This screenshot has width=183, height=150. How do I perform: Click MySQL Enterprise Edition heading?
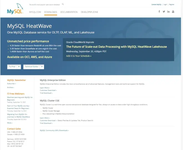[x=53, y=80]
